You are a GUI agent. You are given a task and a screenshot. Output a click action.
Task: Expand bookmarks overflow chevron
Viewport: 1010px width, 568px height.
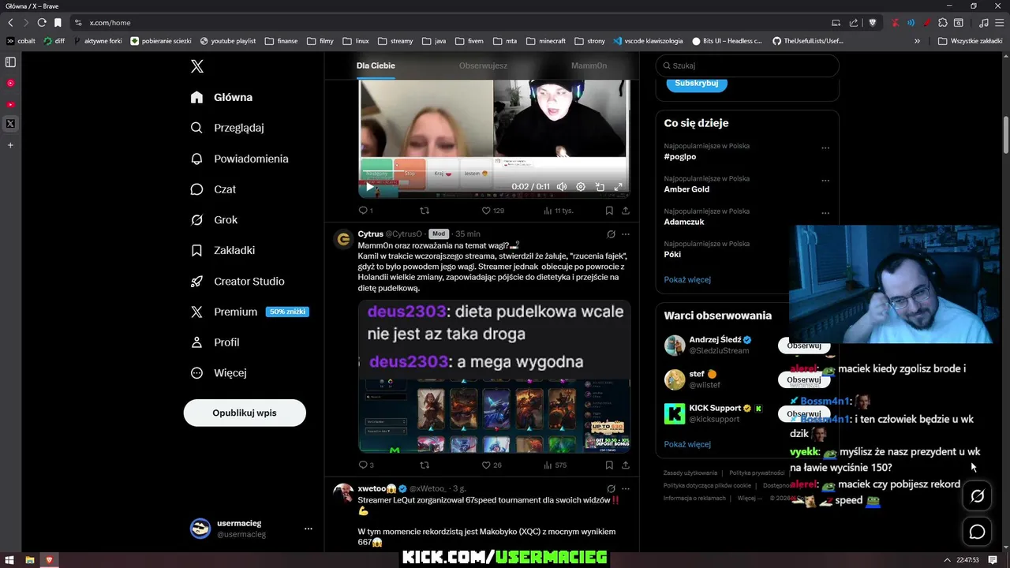[917, 41]
